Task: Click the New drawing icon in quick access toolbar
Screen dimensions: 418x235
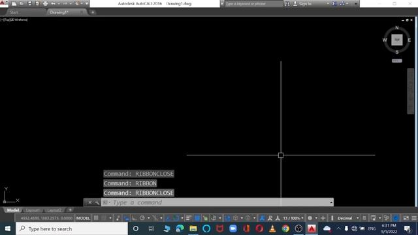Action: point(14,4)
